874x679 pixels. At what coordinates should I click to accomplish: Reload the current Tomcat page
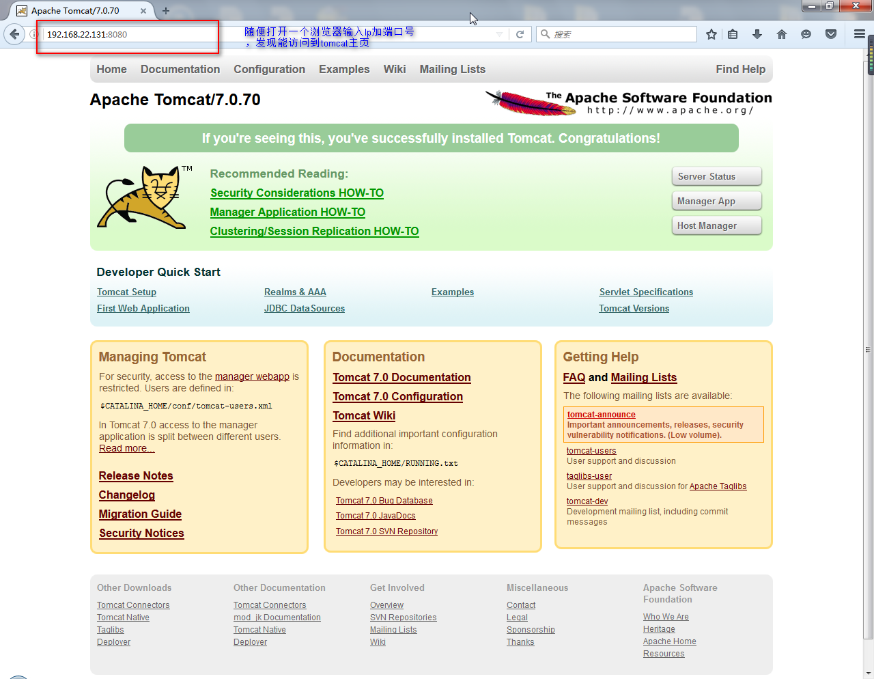[x=520, y=34]
